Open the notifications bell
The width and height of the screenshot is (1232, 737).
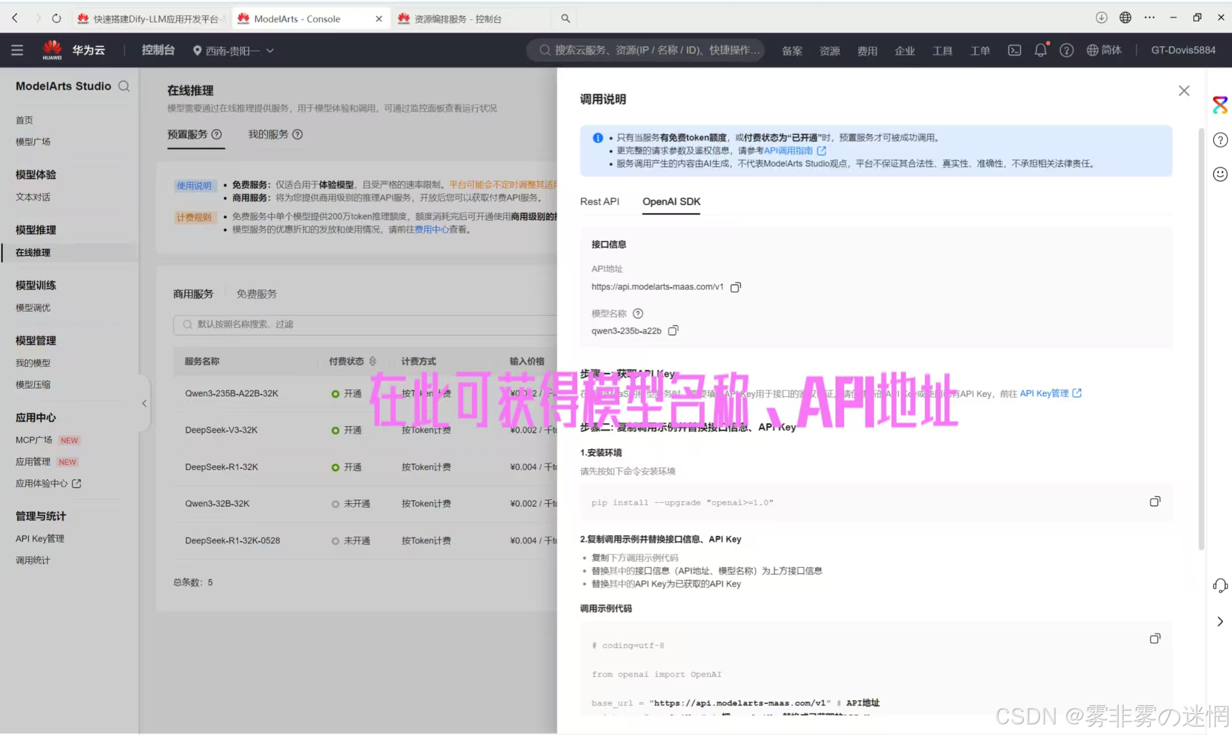[1041, 50]
